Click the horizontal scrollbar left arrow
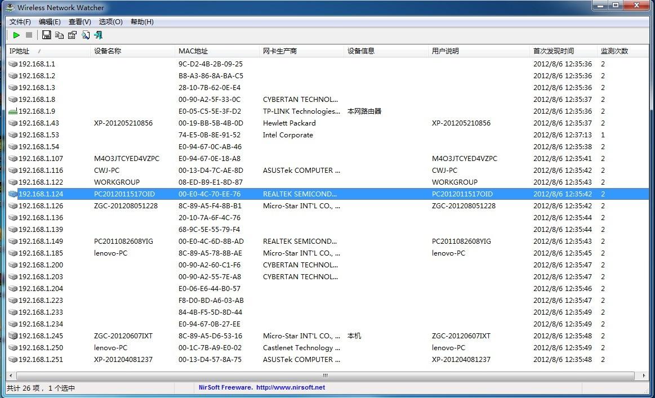This screenshot has width=655, height=398. pyautogui.click(x=11, y=375)
